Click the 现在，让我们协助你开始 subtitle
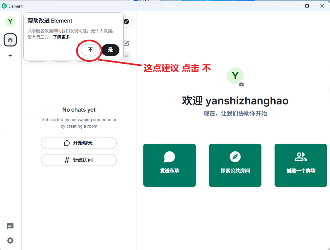Viewport: 330px width, 250px height. [x=235, y=114]
